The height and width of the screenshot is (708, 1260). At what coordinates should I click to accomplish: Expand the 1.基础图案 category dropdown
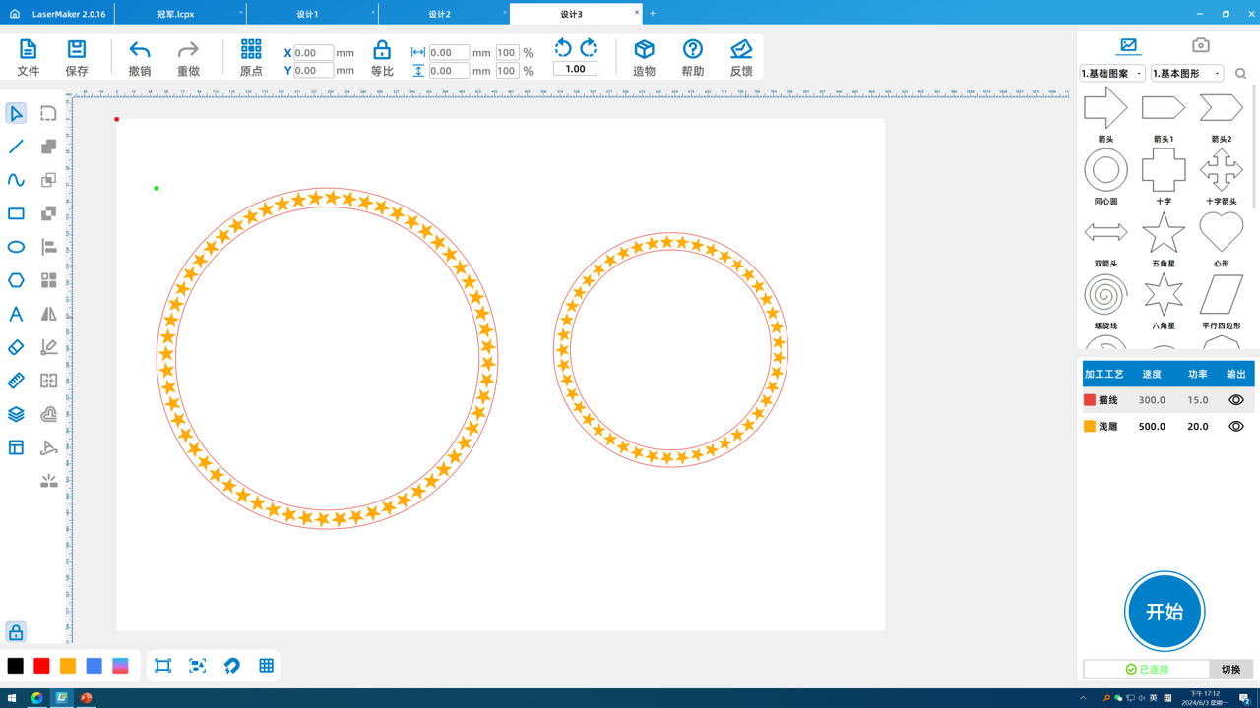1112,74
